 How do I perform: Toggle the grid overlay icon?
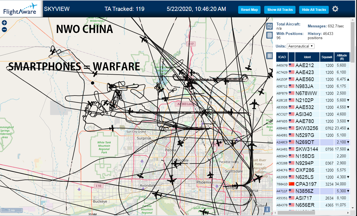(269, 35)
